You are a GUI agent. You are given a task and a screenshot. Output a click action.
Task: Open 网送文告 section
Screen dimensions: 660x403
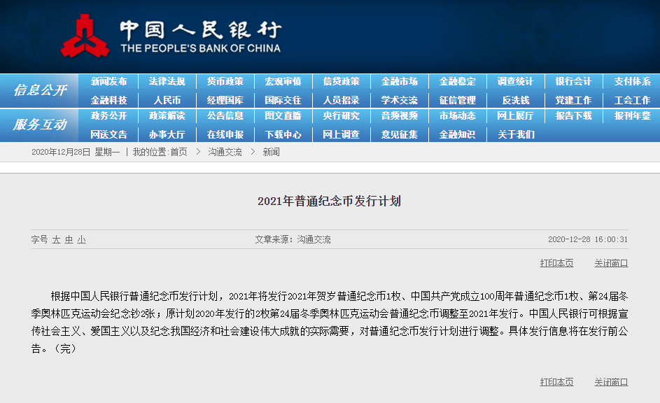(x=108, y=134)
